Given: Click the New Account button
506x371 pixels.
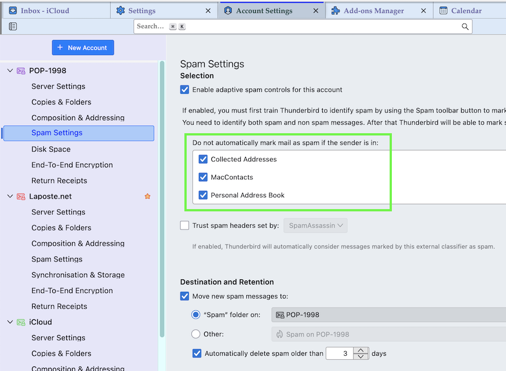Looking at the screenshot, I should tap(83, 48).
